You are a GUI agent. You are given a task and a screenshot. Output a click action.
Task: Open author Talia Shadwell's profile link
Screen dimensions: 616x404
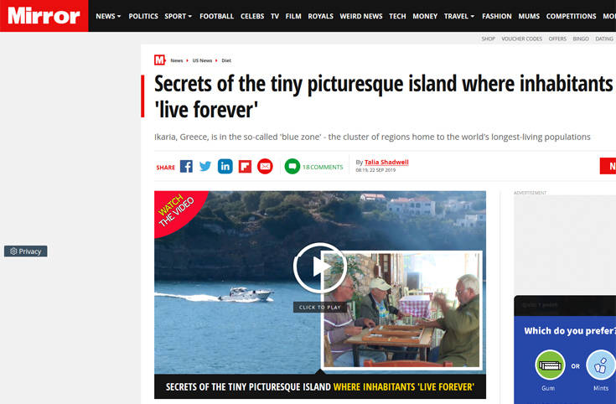click(386, 162)
